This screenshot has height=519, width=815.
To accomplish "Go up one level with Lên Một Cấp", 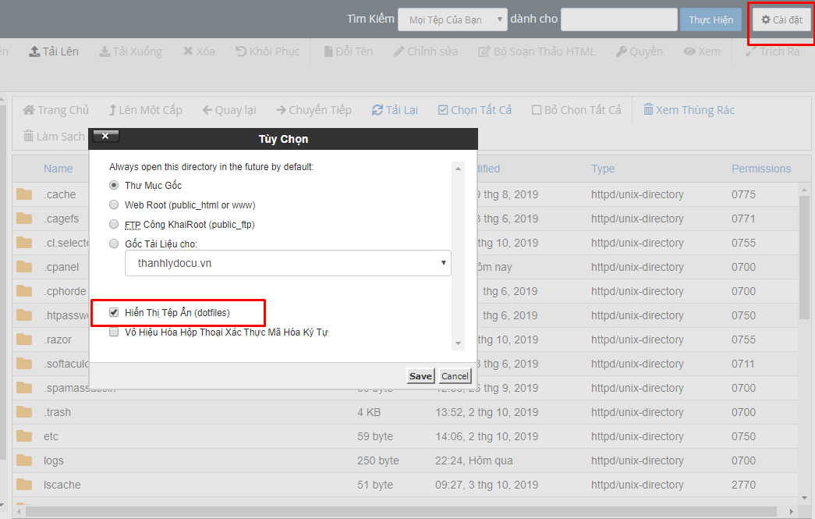I will tap(145, 110).
